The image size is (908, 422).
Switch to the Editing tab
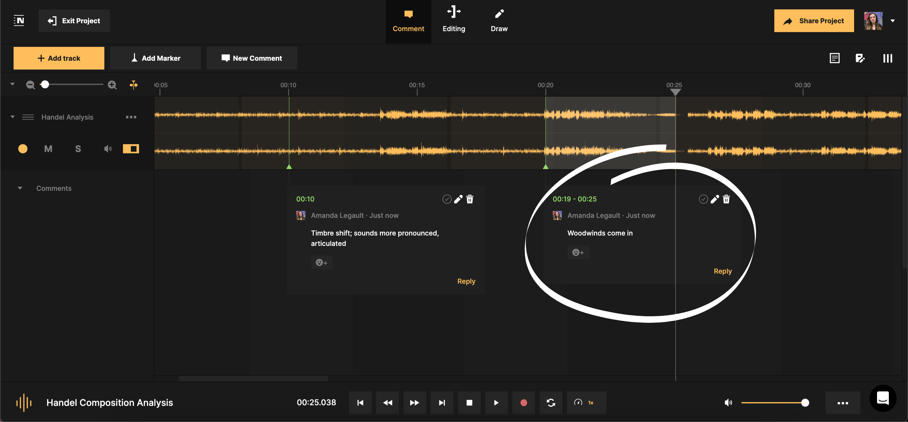[454, 20]
